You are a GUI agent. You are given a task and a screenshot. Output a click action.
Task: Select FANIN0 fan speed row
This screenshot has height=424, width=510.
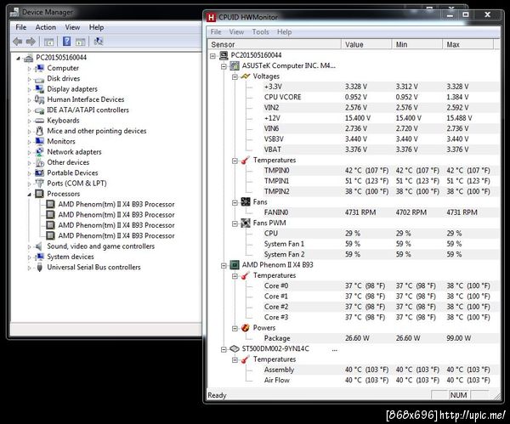coord(381,212)
